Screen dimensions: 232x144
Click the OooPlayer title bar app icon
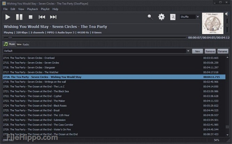(4, 3)
